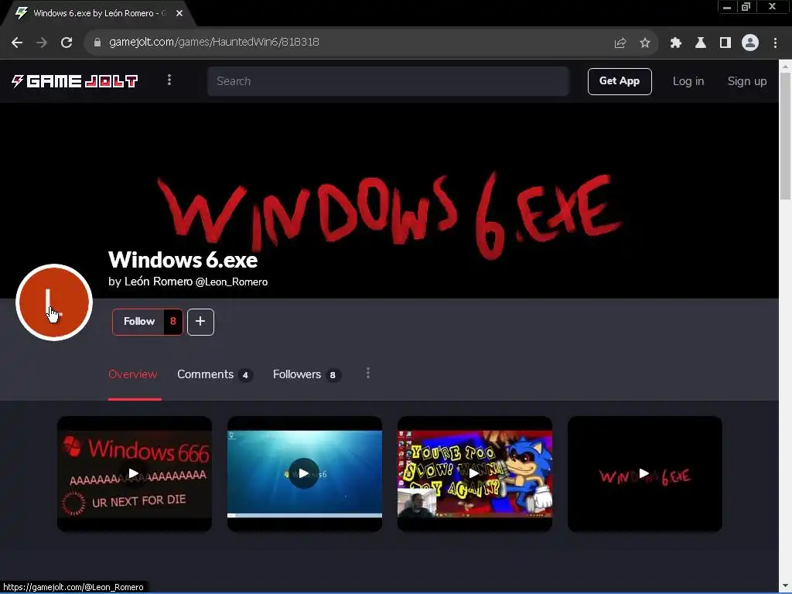
Task: Switch to the Overview tab
Action: coord(133,374)
